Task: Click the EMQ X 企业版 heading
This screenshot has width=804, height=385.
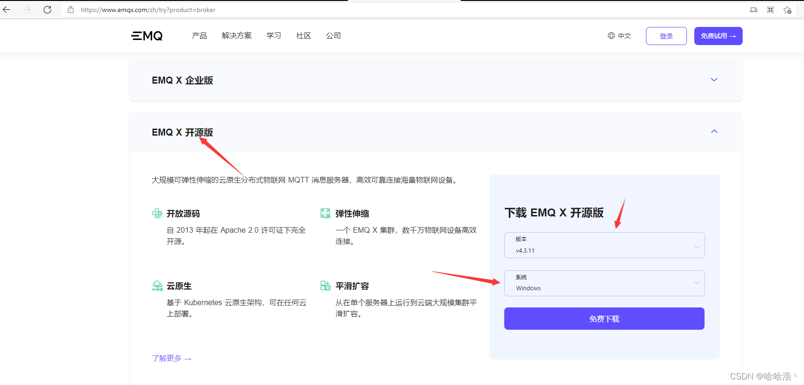Action: (x=182, y=80)
